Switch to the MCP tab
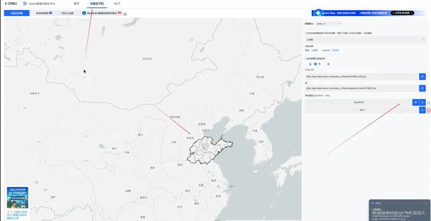The image size is (431, 221). (x=117, y=4)
